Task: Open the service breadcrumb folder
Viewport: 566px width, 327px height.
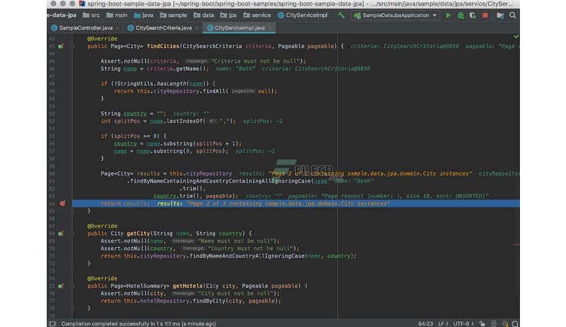Action: click(x=257, y=16)
